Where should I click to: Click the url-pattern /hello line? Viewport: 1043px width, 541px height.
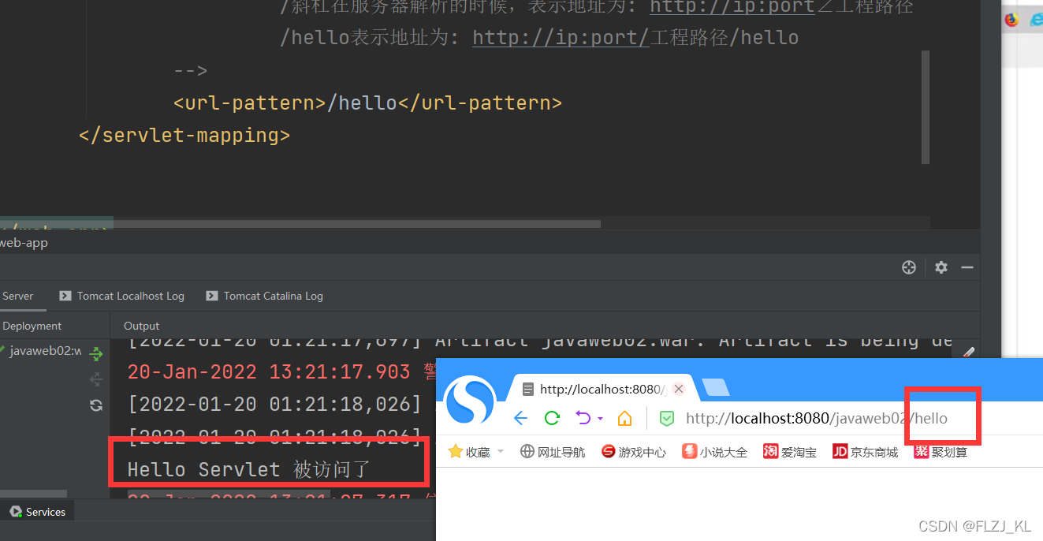(x=367, y=103)
